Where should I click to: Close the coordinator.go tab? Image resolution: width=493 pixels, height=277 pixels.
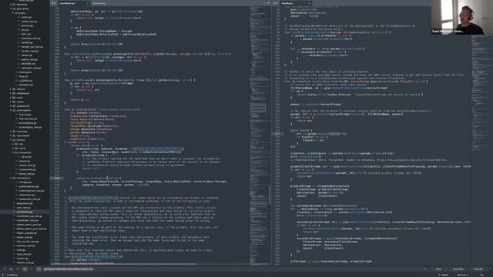point(87,3)
